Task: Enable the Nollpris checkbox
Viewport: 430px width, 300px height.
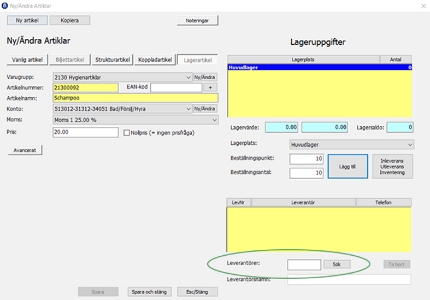Action: [x=126, y=133]
